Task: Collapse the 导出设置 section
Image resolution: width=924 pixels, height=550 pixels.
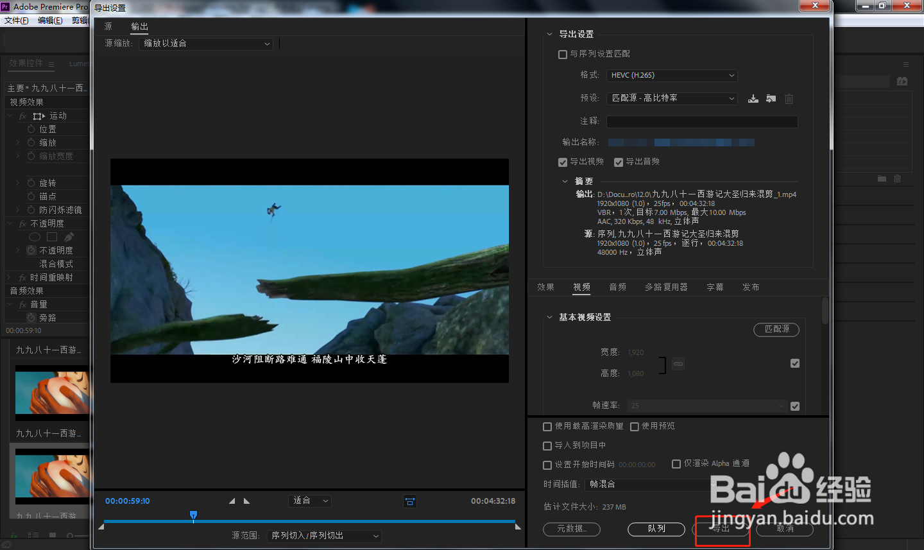Action: [x=549, y=35]
